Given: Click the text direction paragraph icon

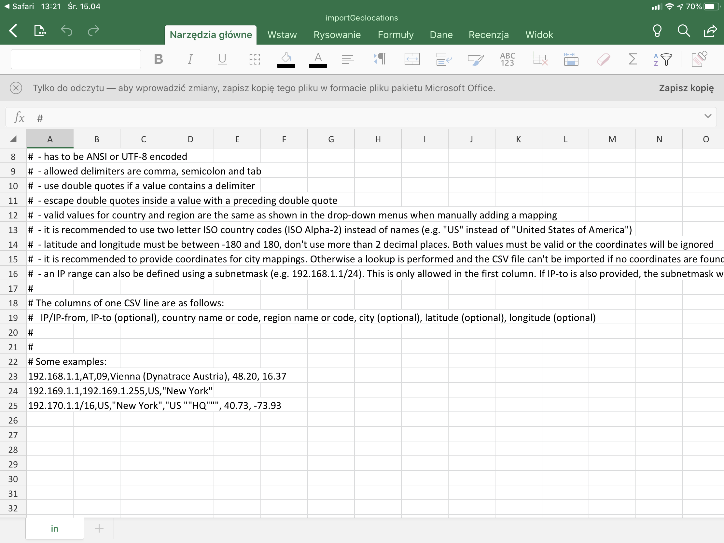Looking at the screenshot, I should pyautogui.click(x=380, y=59).
